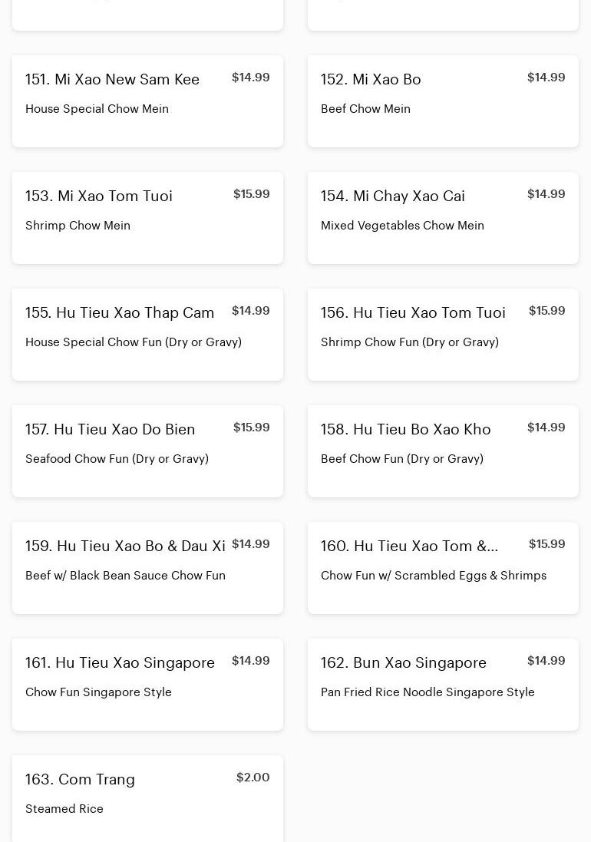Click Mixed Vegetables Chow Mein description
This screenshot has height=842, width=591.
tap(403, 226)
